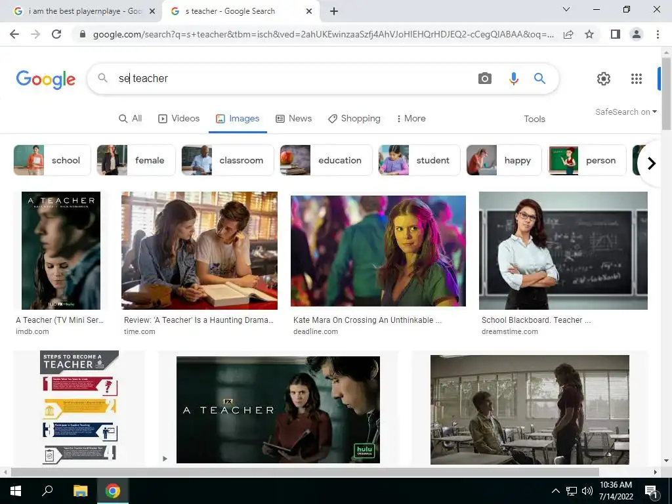This screenshot has width=672, height=504.
Task: Close the 's teacher - Google Search' tab
Action: click(309, 11)
